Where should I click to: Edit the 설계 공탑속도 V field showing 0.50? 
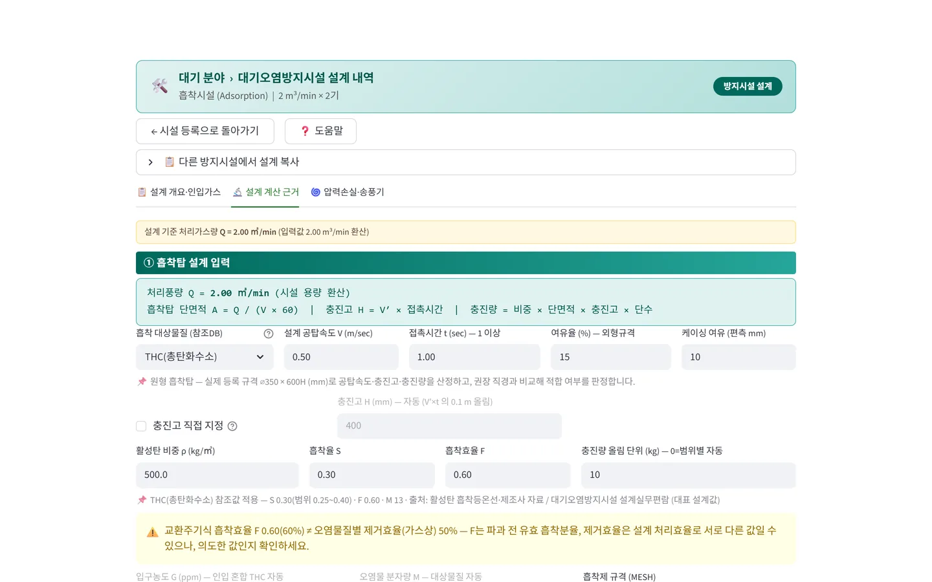(x=341, y=357)
